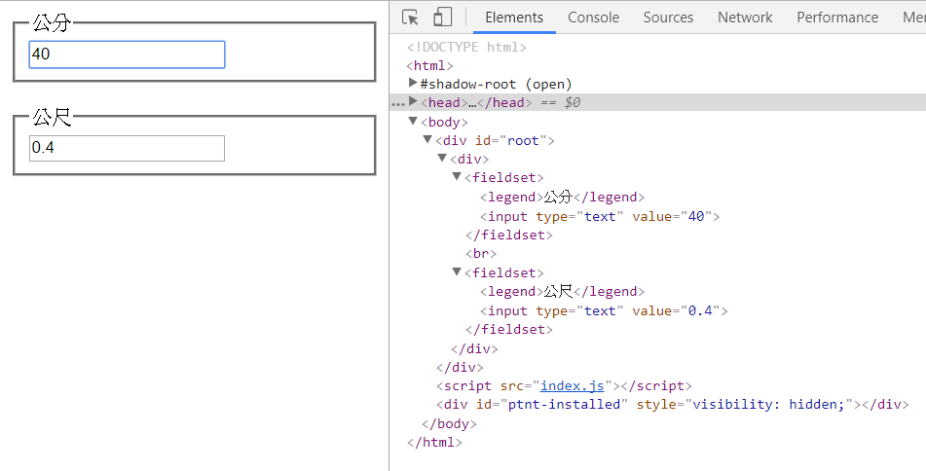Screen dimensions: 926x471
Task: Collapse the first fieldset node
Action: (457, 178)
